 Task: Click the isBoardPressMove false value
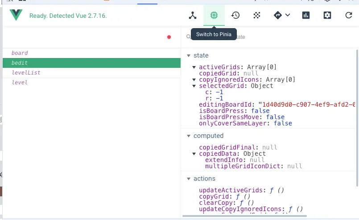(276, 117)
